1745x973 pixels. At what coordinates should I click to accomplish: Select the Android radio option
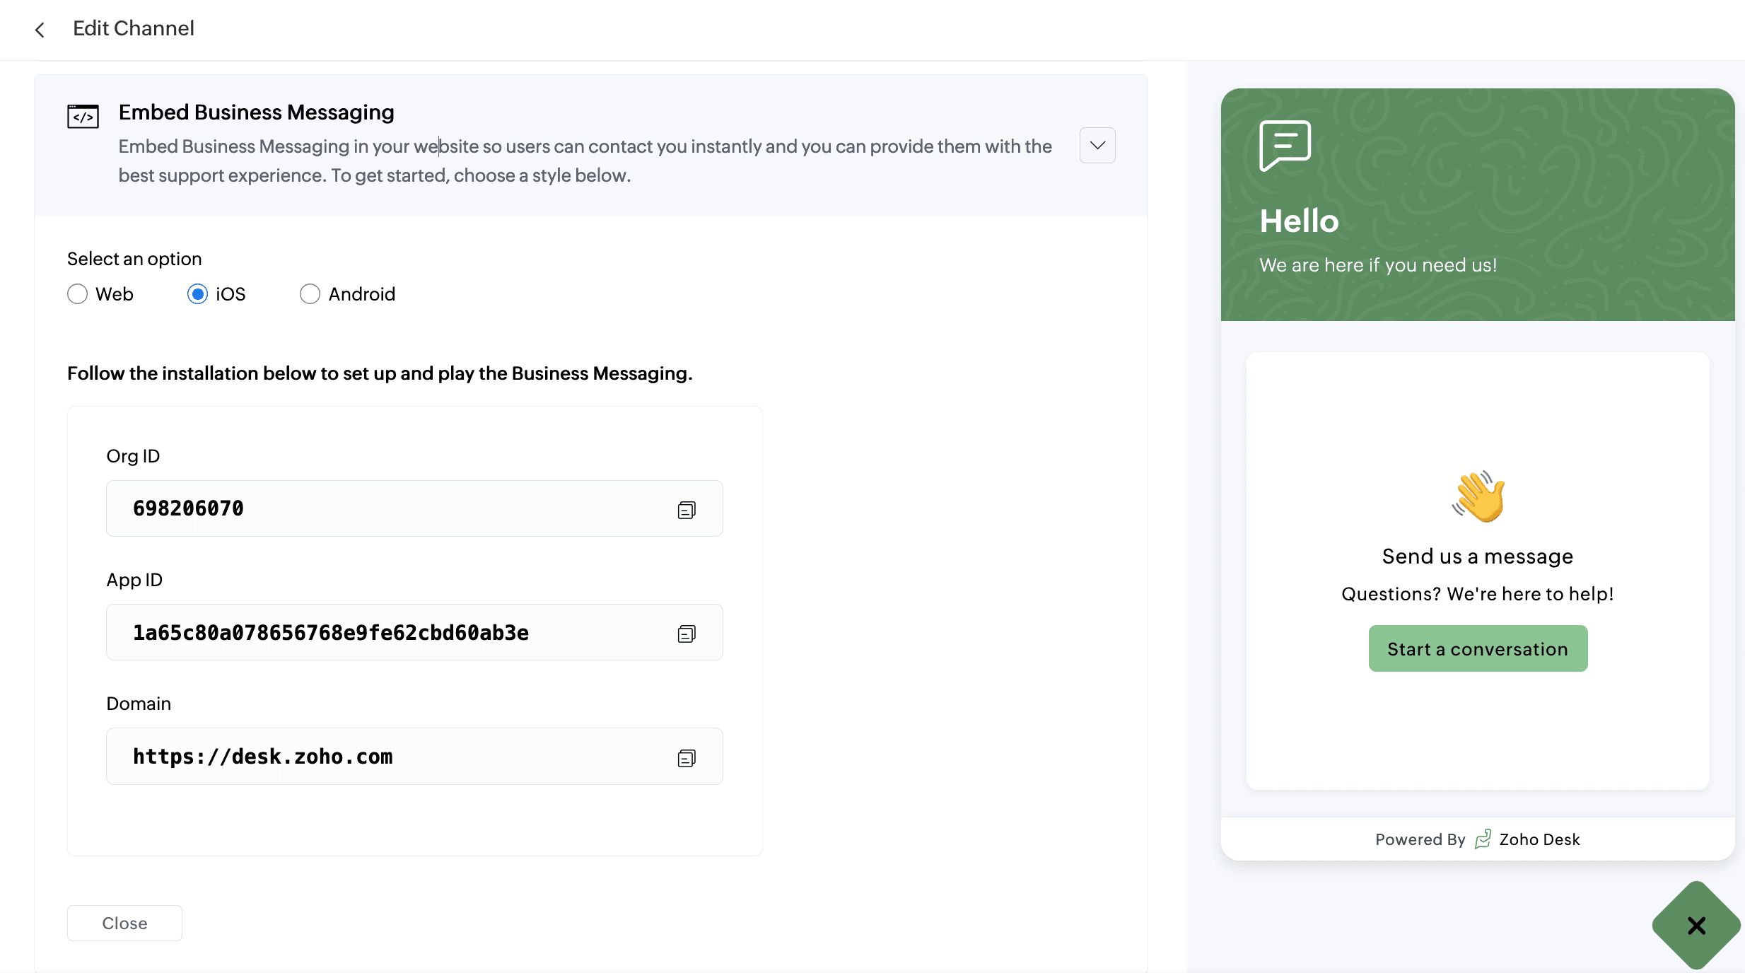pyautogui.click(x=310, y=294)
